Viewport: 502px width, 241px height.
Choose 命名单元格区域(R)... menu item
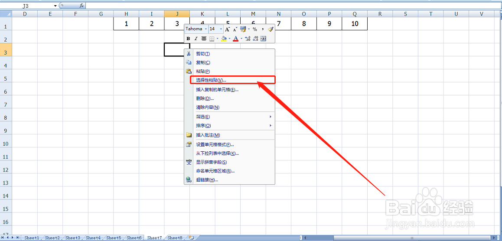coord(229,171)
